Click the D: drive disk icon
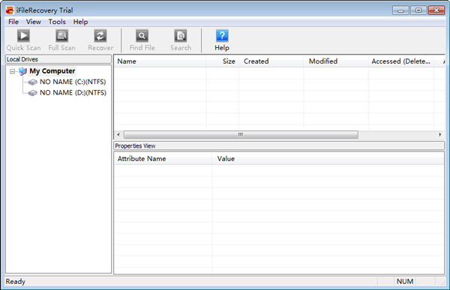Image resolution: width=450 pixels, height=290 pixels. tap(33, 93)
